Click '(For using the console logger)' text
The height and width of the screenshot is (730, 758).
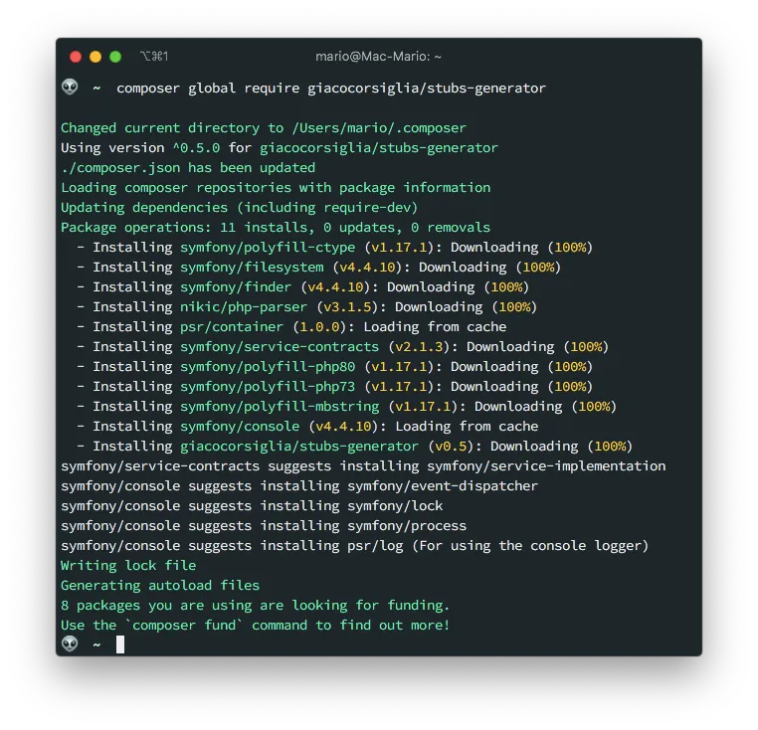tap(530, 545)
